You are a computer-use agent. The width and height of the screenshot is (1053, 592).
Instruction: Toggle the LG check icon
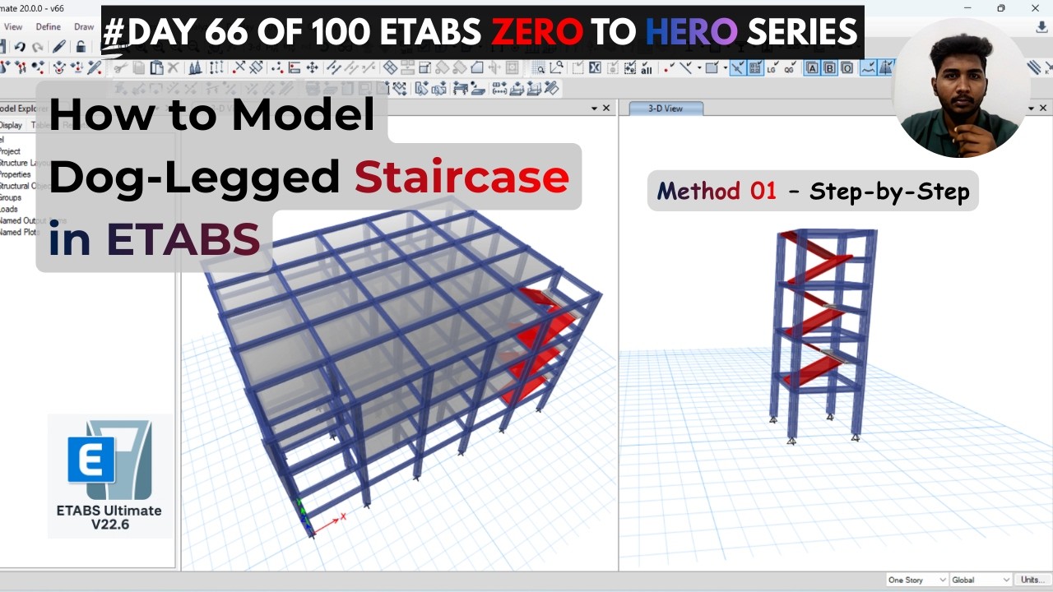tap(772, 67)
